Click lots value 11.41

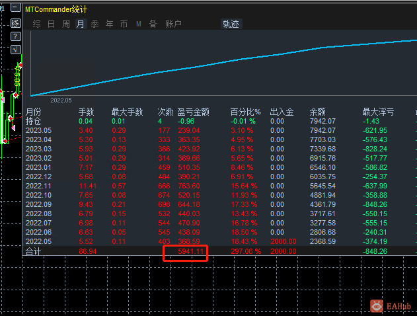[87, 186]
